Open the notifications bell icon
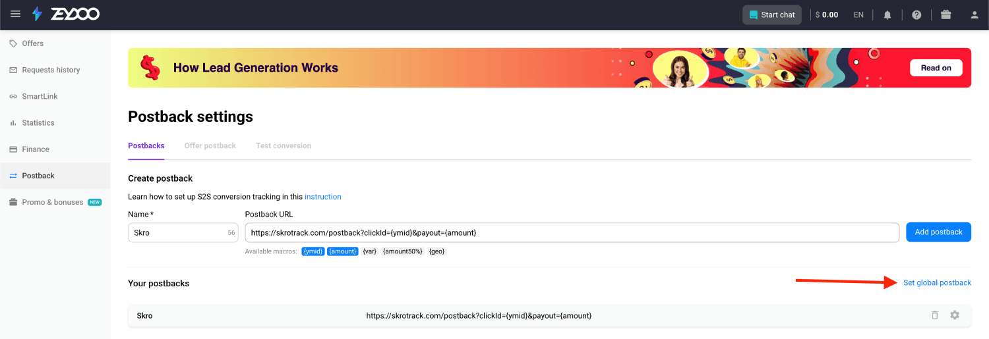Image resolution: width=989 pixels, height=339 pixels. pos(887,14)
